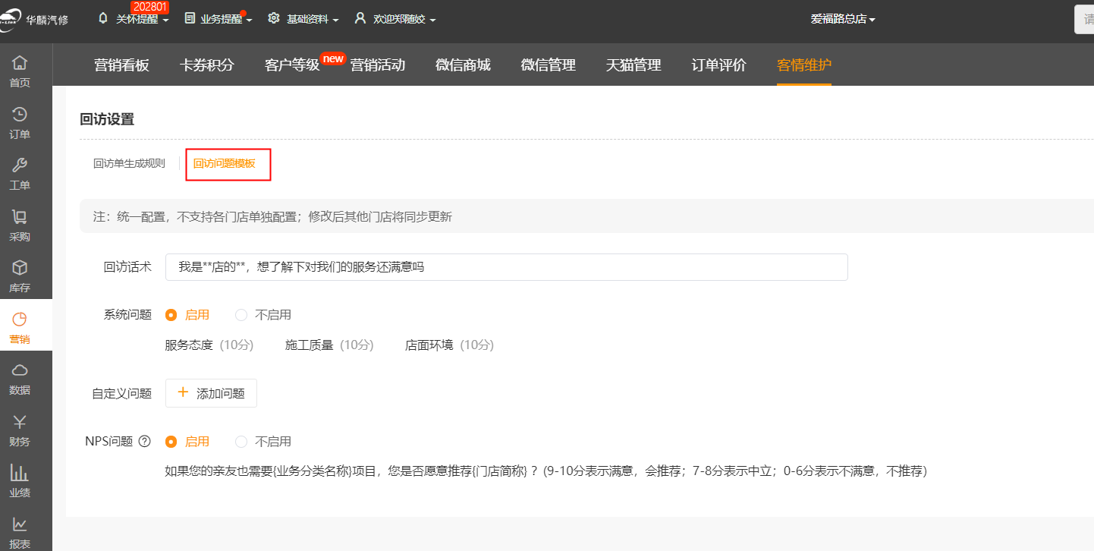Open the 天猫管理 tab
1094x551 pixels.
[633, 65]
